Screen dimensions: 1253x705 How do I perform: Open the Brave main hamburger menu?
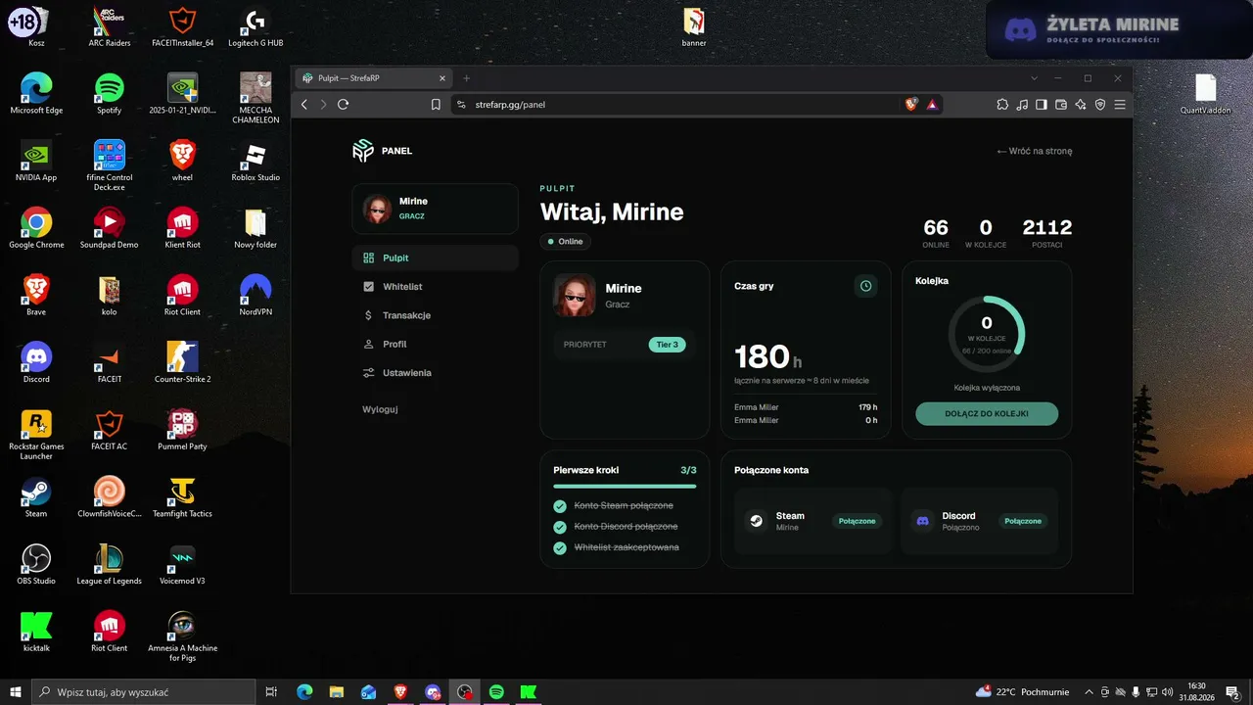[1120, 104]
